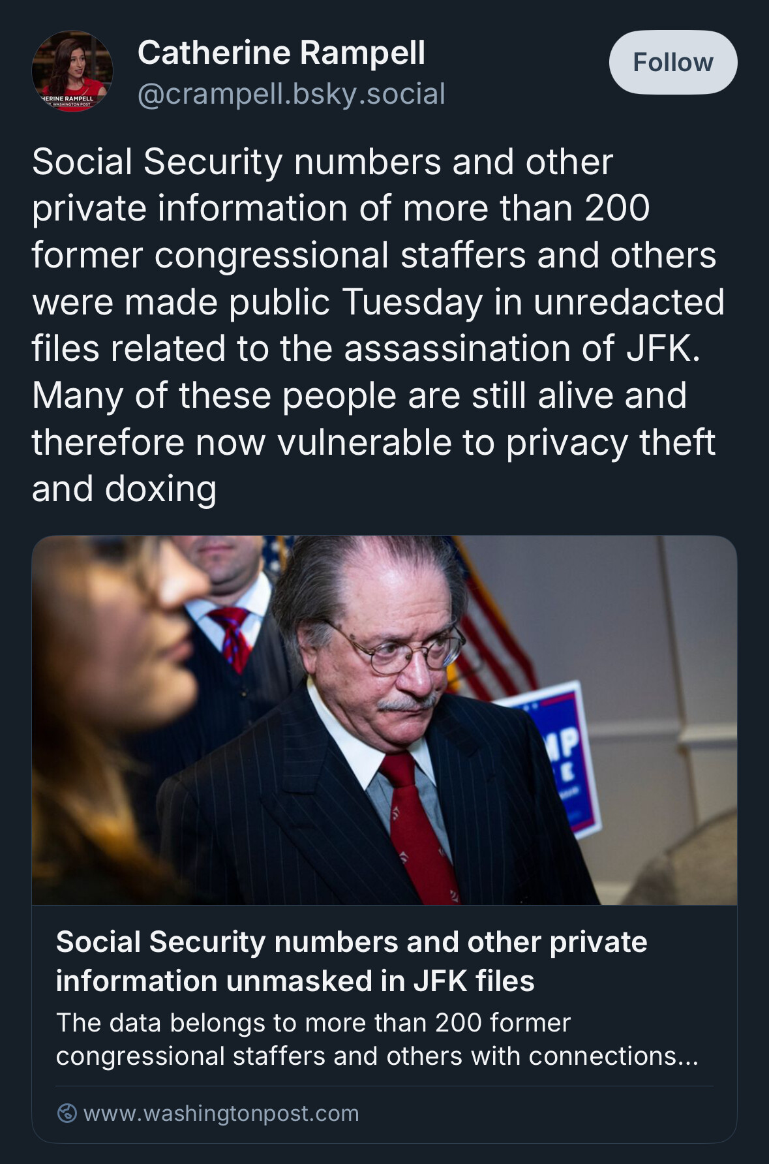Click the striped tie on background man
Screen dimensions: 769x1164
(230, 637)
